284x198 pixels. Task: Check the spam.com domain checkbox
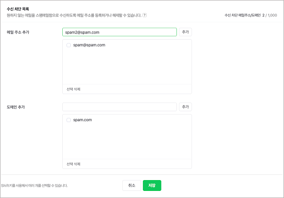(x=69, y=120)
